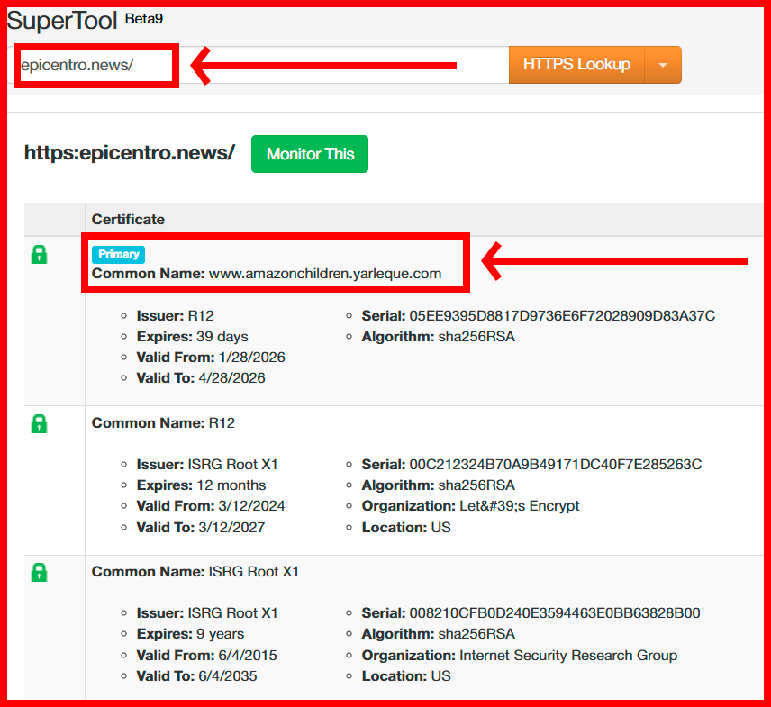771x707 pixels.
Task: Click the padlock icon beside the ISRG Root X1 certificate
Action: (39, 572)
